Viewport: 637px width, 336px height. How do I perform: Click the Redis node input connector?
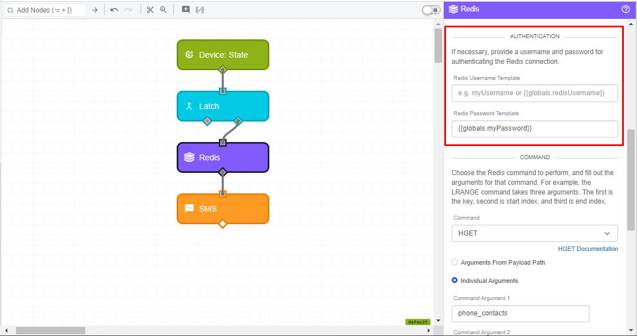tap(222, 143)
